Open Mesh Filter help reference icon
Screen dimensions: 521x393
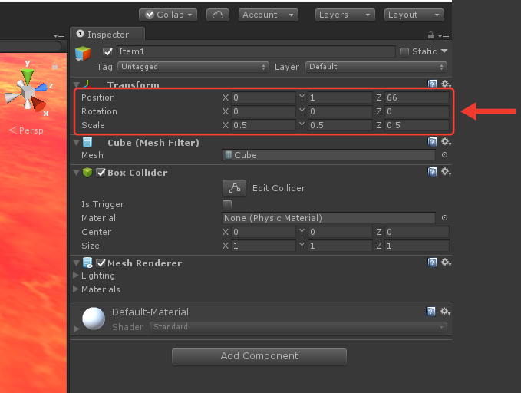(x=432, y=142)
